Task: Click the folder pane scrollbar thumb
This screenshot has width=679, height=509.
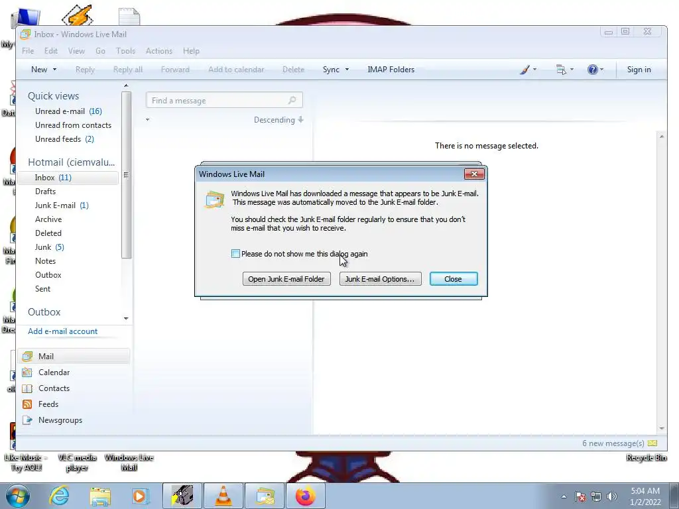Action: tap(126, 175)
